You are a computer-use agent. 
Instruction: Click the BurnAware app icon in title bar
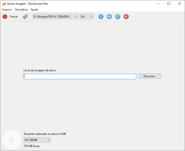point(4,4)
